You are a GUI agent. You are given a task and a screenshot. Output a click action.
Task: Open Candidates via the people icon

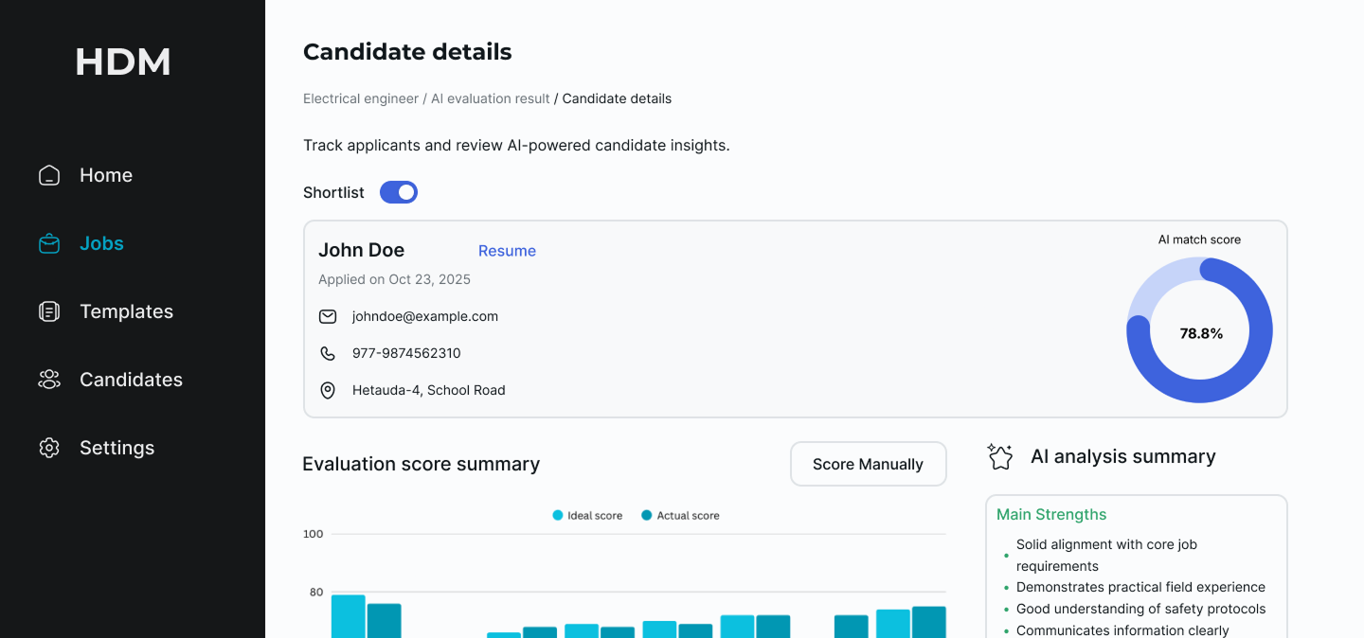[x=48, y=380]
